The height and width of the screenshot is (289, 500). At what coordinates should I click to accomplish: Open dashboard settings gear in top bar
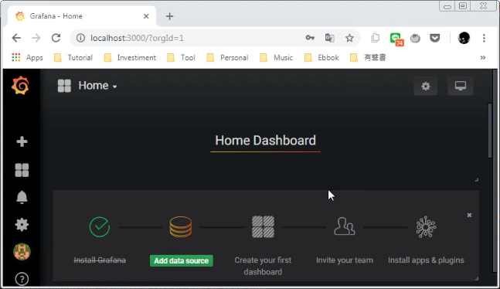coord(425,86)
